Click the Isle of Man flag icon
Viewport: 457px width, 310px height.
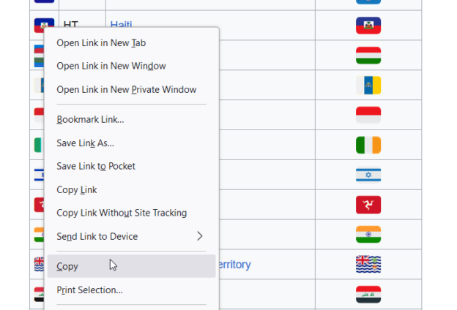click(x=368, y=205)
